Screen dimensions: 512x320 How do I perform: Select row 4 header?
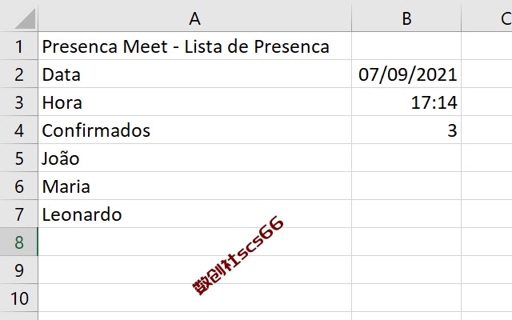pos(19,130)
